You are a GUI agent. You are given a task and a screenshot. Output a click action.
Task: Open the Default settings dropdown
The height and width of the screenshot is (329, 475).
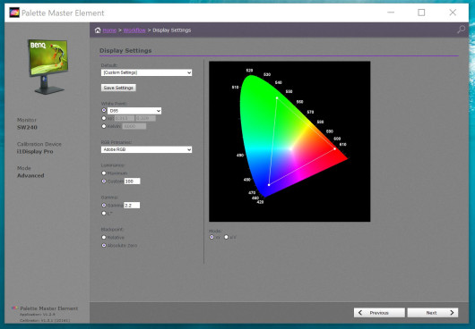(146, 72)
